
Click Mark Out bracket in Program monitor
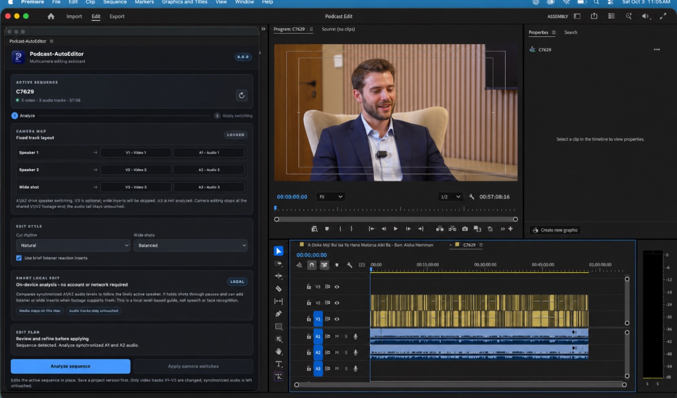pyautogui.click(x=352, y=229)
